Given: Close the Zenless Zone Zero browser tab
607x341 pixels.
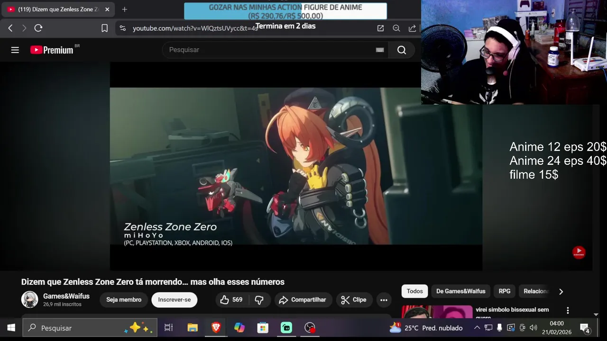Looking at the screenshot, I should pos(107,9).
